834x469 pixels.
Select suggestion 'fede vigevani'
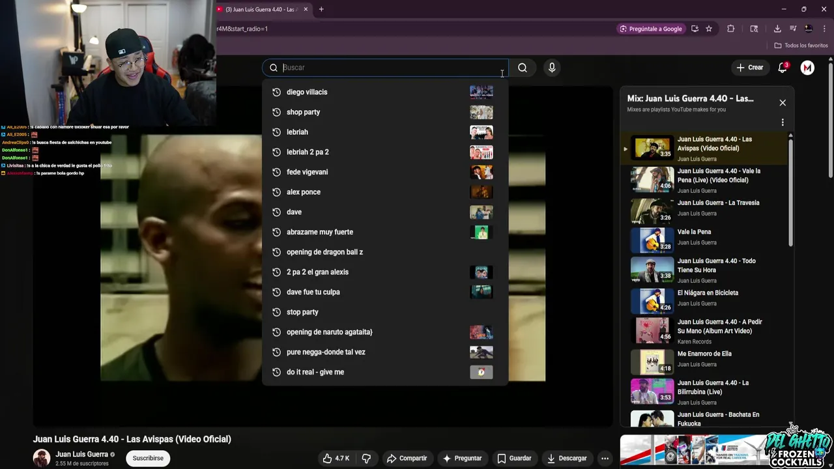384,172
